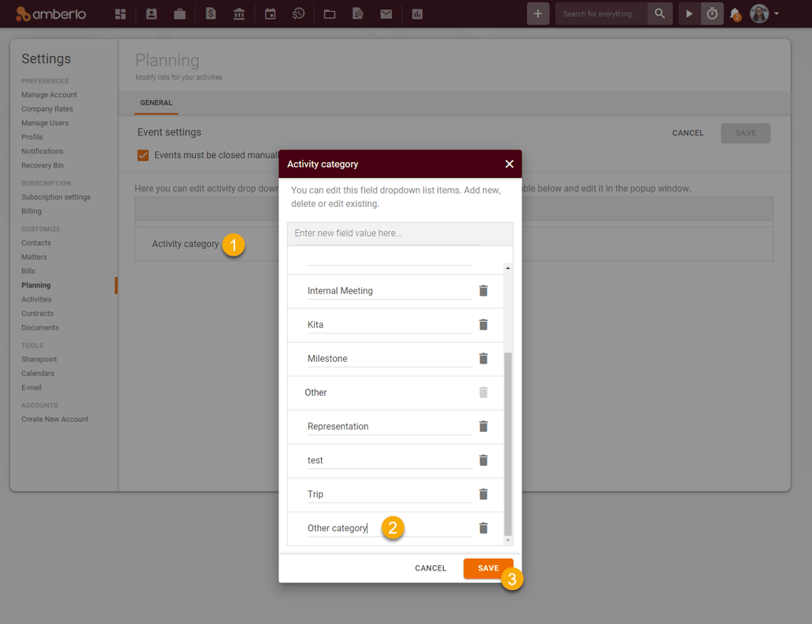Click CANCEL in the Event settings header
Viewport: 812px width, 624px height.
pos(688,133)
